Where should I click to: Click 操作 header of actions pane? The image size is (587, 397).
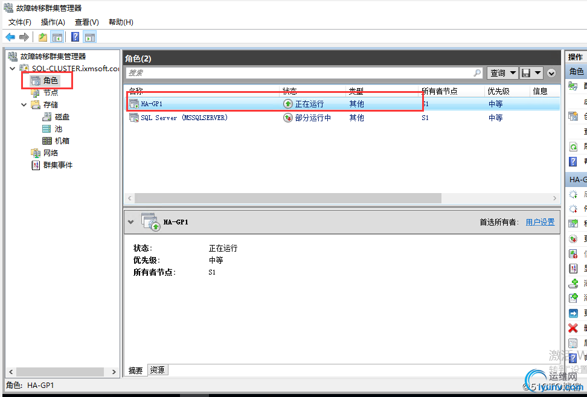576,57
